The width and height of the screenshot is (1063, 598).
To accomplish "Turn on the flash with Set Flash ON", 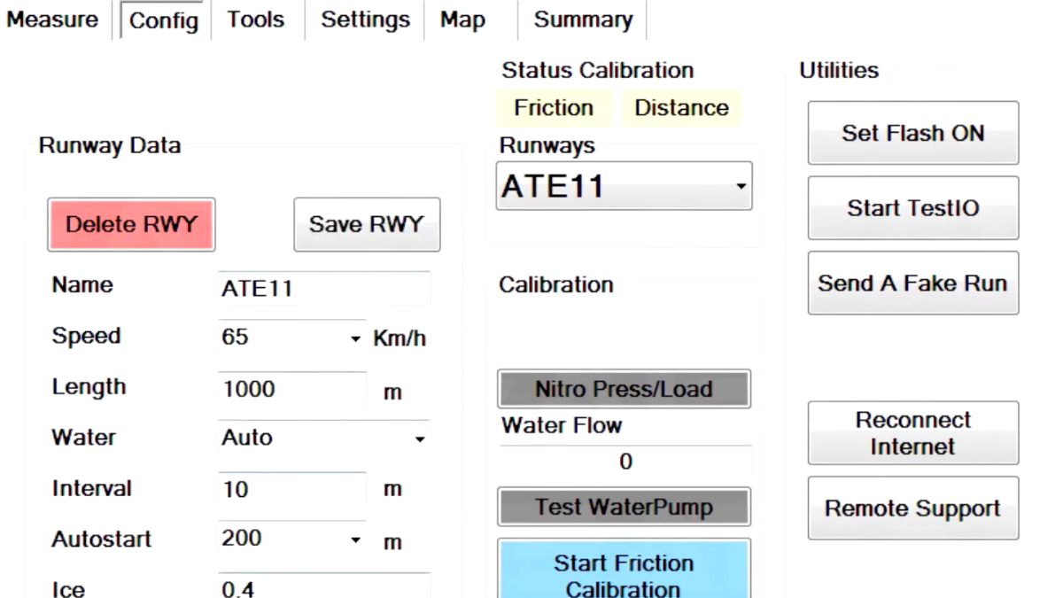I will (912, 133).
